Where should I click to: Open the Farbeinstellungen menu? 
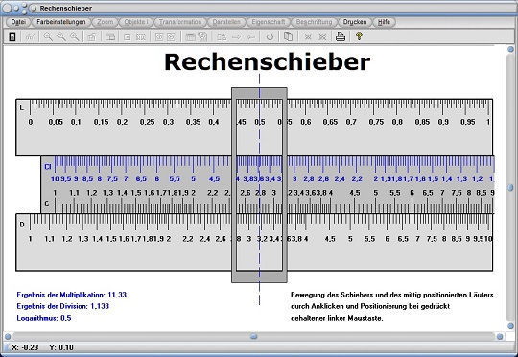(61, 22)
